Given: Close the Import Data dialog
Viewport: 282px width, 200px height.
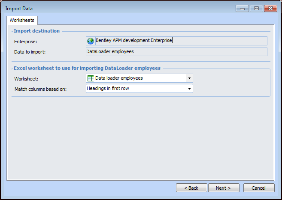Looking at the screenshot, I should [270, 9].
